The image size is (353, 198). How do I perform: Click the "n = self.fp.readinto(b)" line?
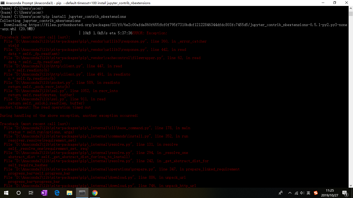tap(32, 78)
